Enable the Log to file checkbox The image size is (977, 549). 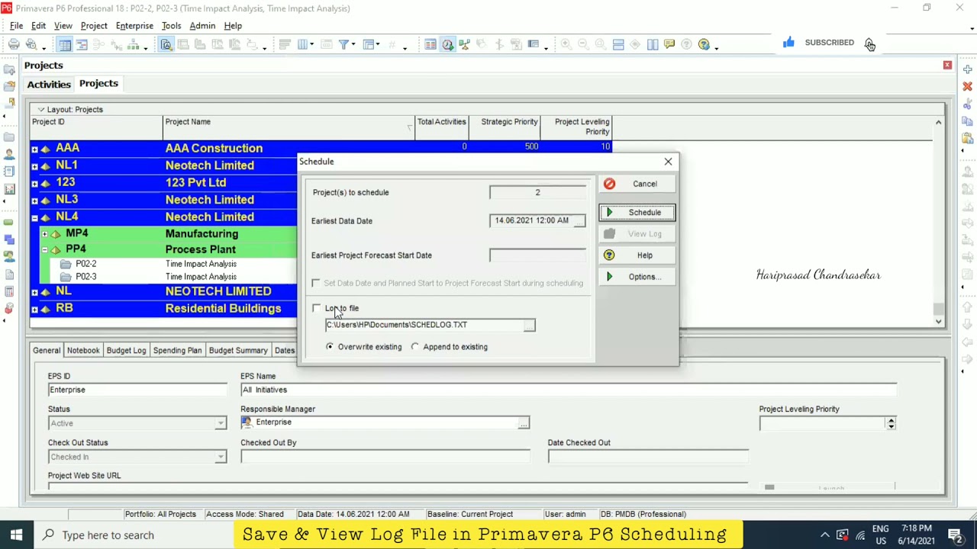click(317, 308)
